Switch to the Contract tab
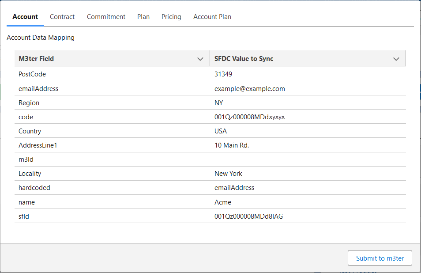The width and height of the screenshot is (421, 273). coord(62,17)
